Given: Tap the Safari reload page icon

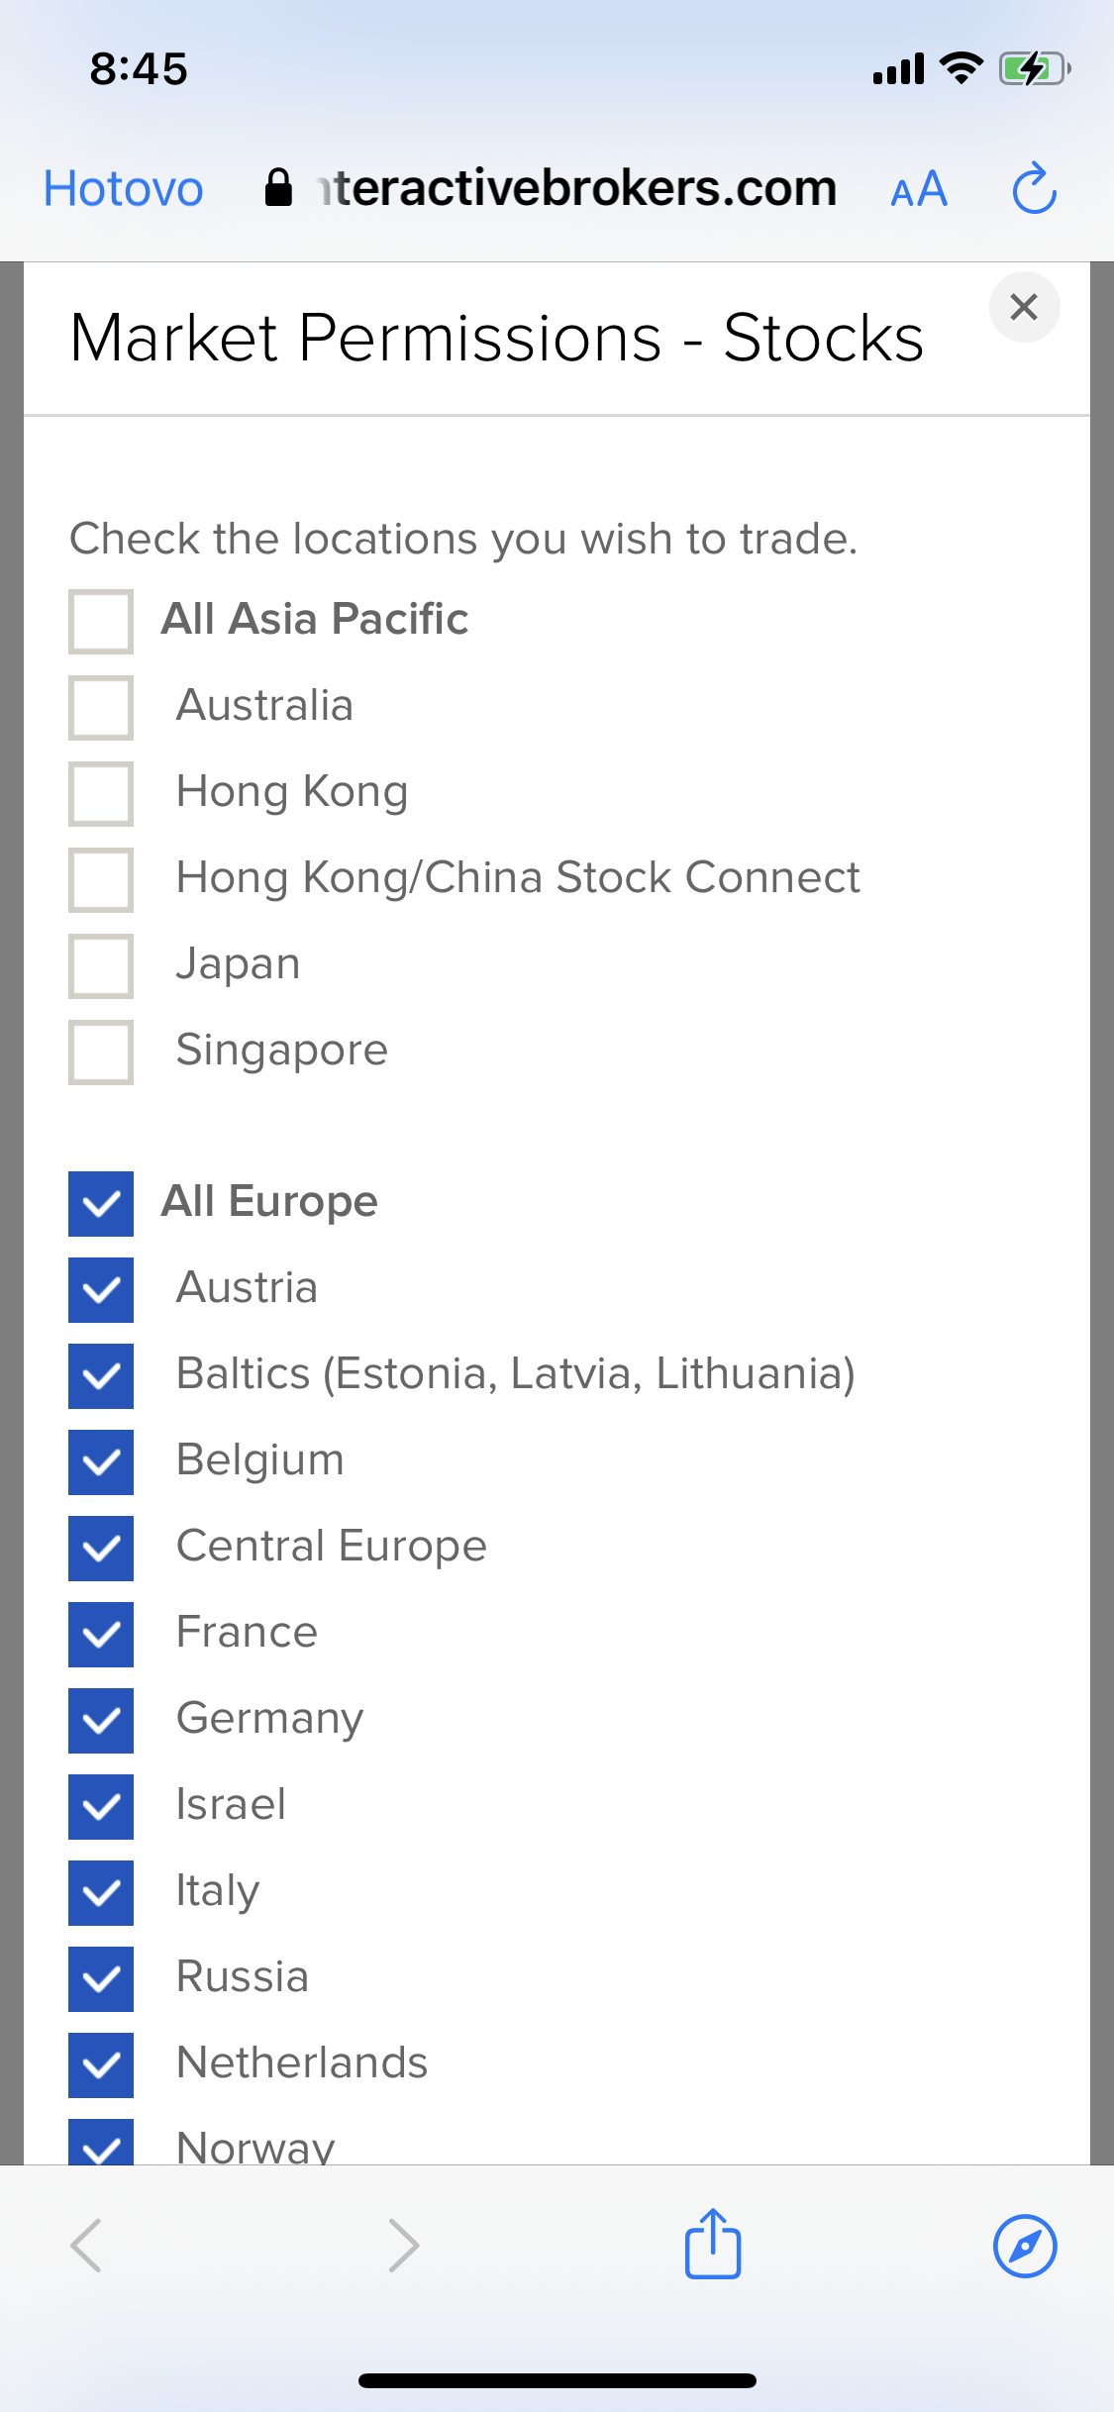Looking at the screenshot, I should pyautogui.click(x=1034, y=188).
